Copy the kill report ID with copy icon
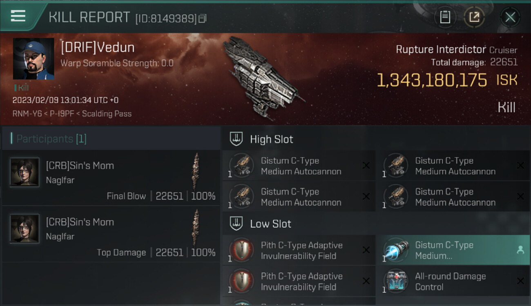 203,18
